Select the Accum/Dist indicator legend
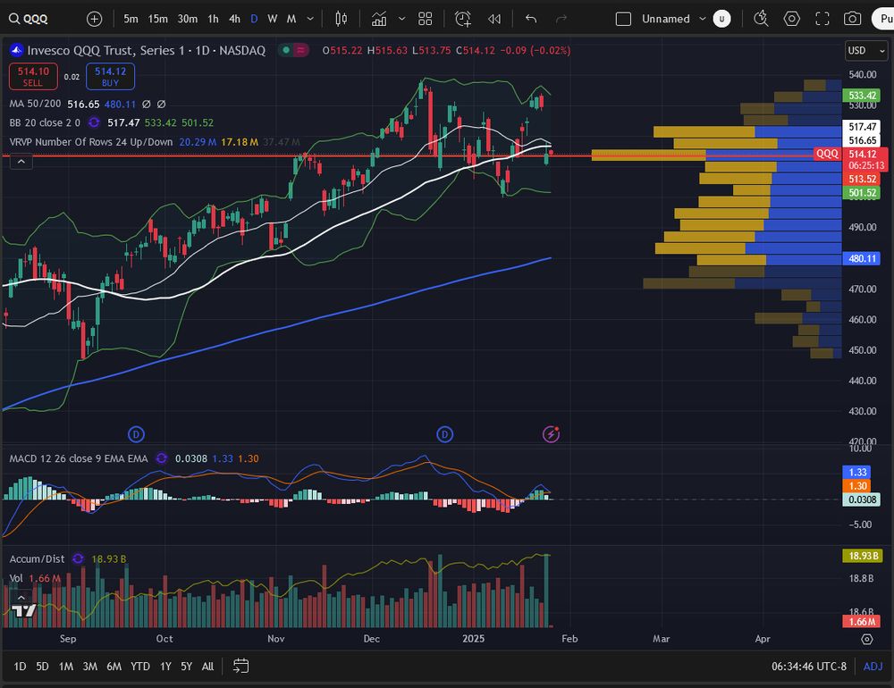Screen dimensions: 894x688 click(x=37, y=558)
